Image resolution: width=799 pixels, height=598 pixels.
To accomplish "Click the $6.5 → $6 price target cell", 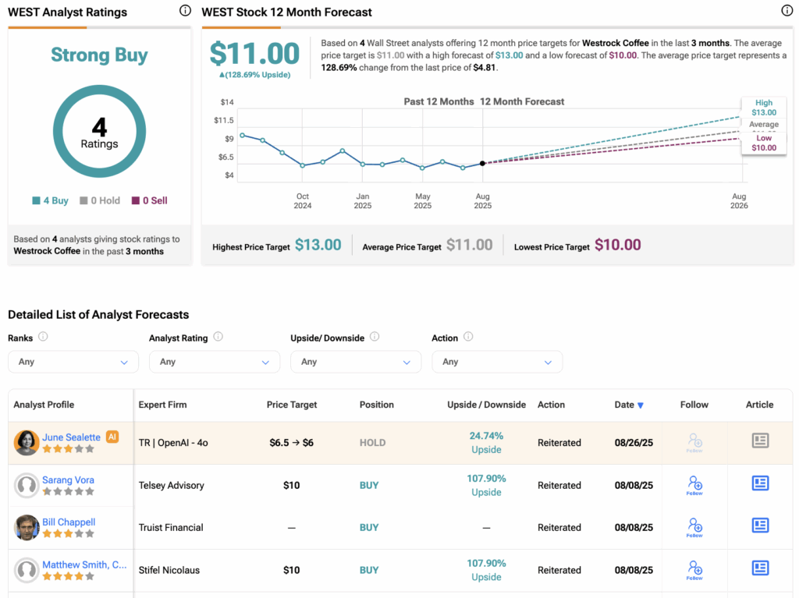I will (x=292, y=443).
